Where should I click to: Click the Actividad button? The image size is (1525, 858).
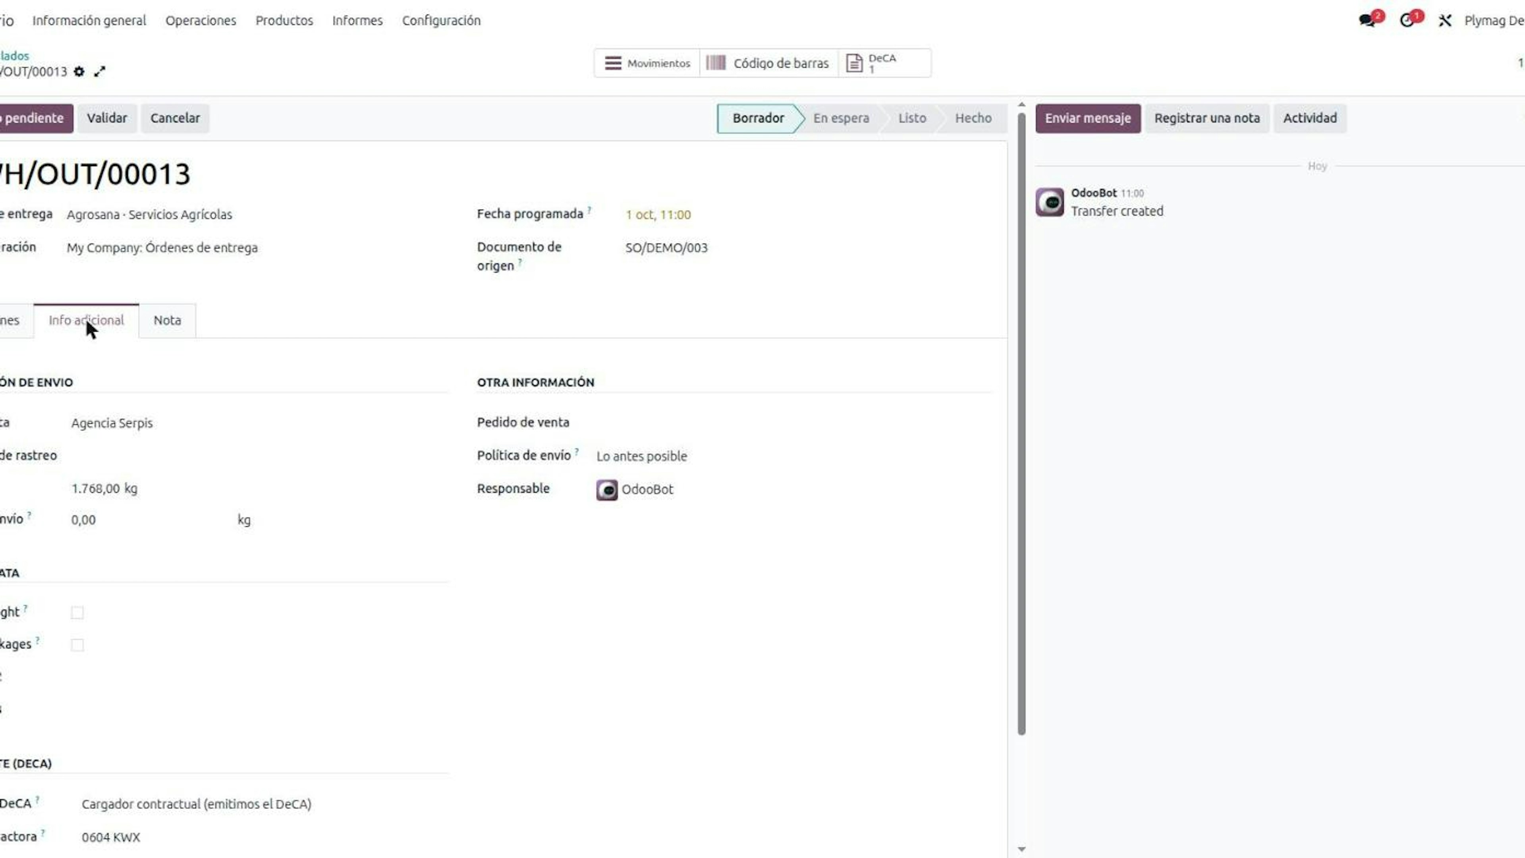[x=1310, y=118]
